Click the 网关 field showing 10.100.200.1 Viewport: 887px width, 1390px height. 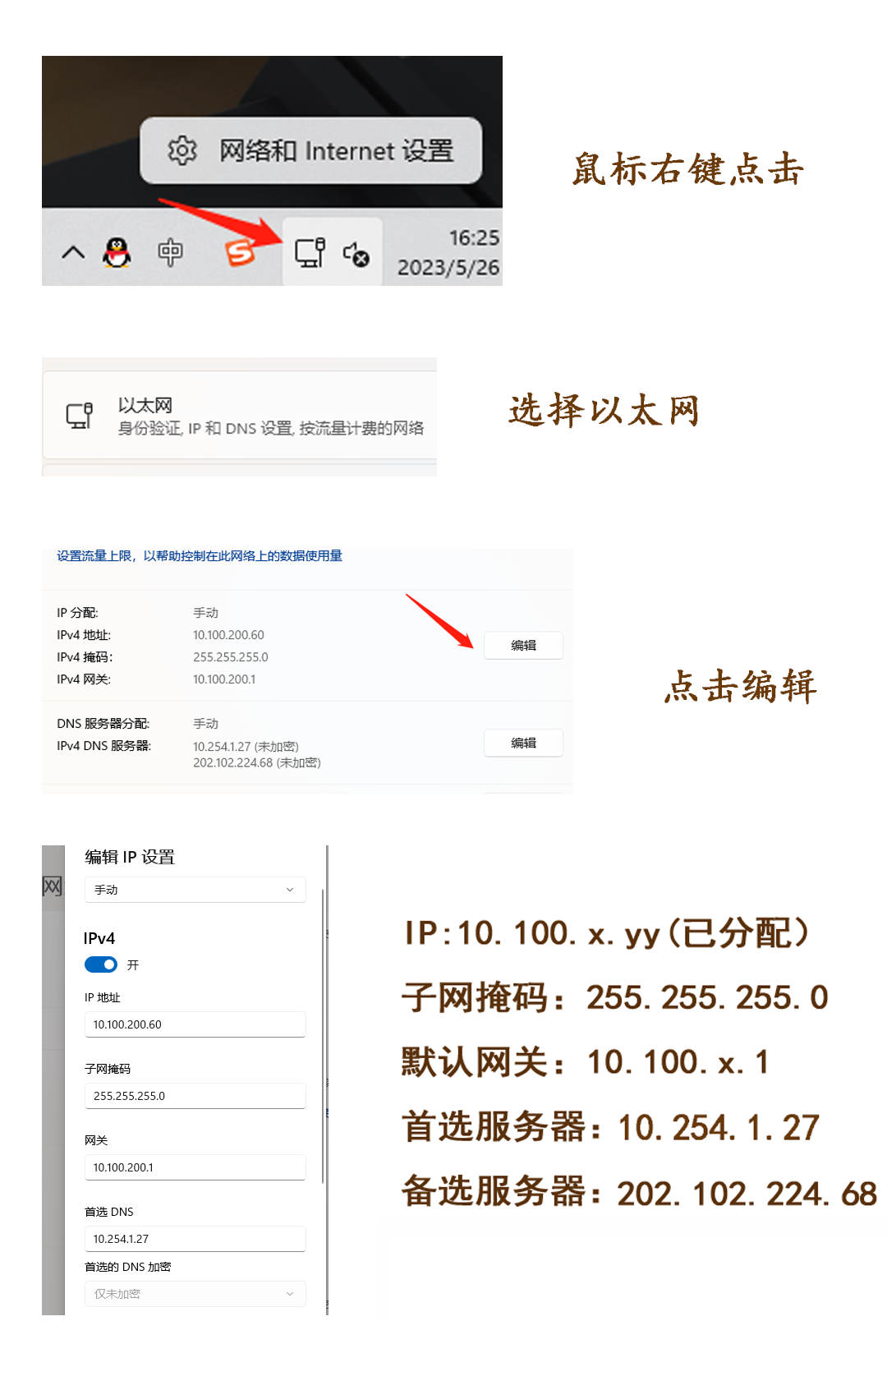click(x=195, y=1167)
